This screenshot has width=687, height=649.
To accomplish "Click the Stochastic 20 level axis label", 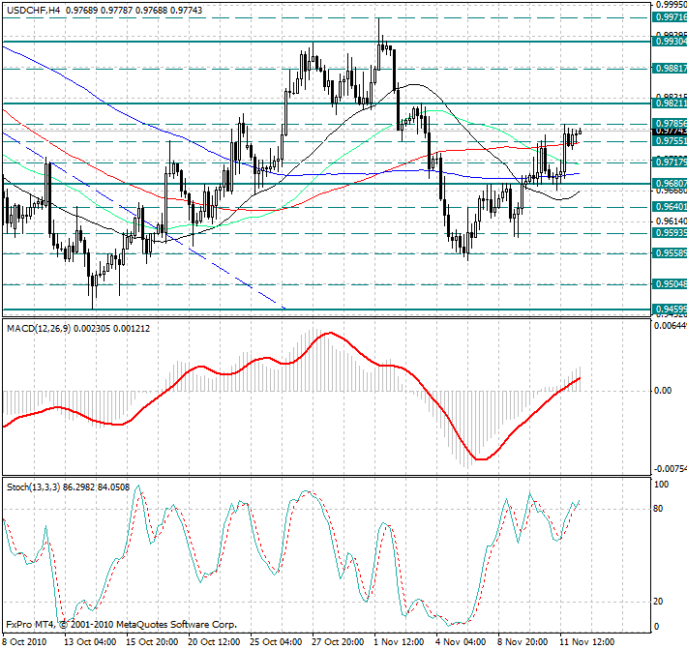I will pyautogui.click(x=661, y=601).
